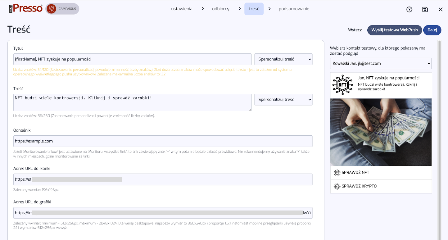Click the Dalej button

tap(432, 30)
